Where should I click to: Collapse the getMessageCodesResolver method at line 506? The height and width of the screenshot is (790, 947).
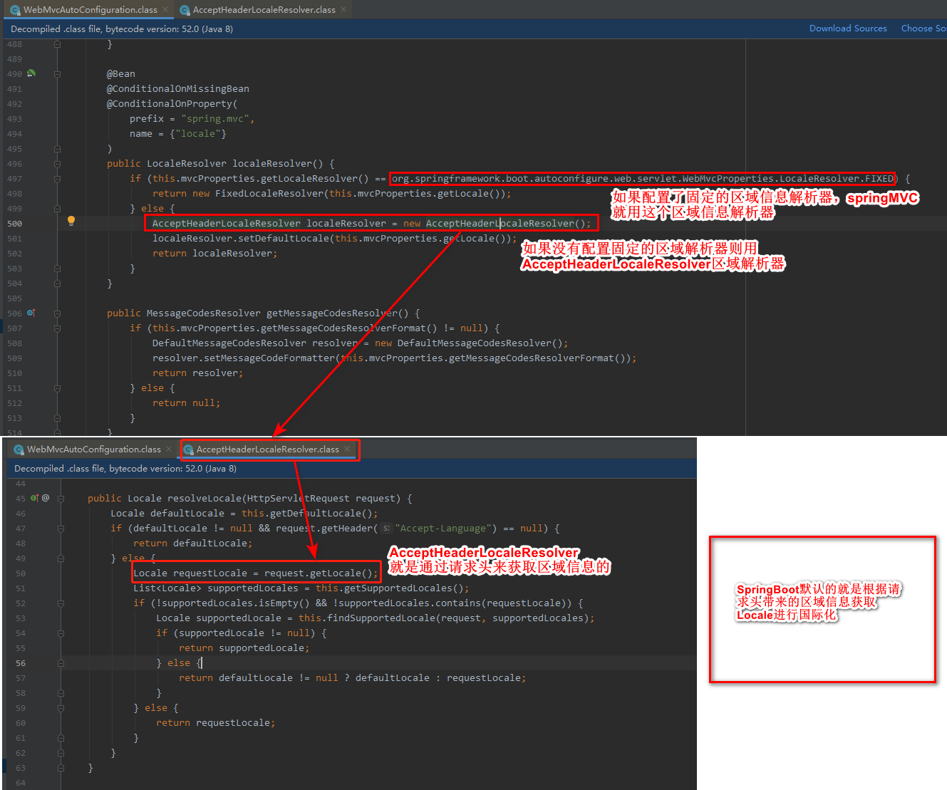click(x=57, y=313)
